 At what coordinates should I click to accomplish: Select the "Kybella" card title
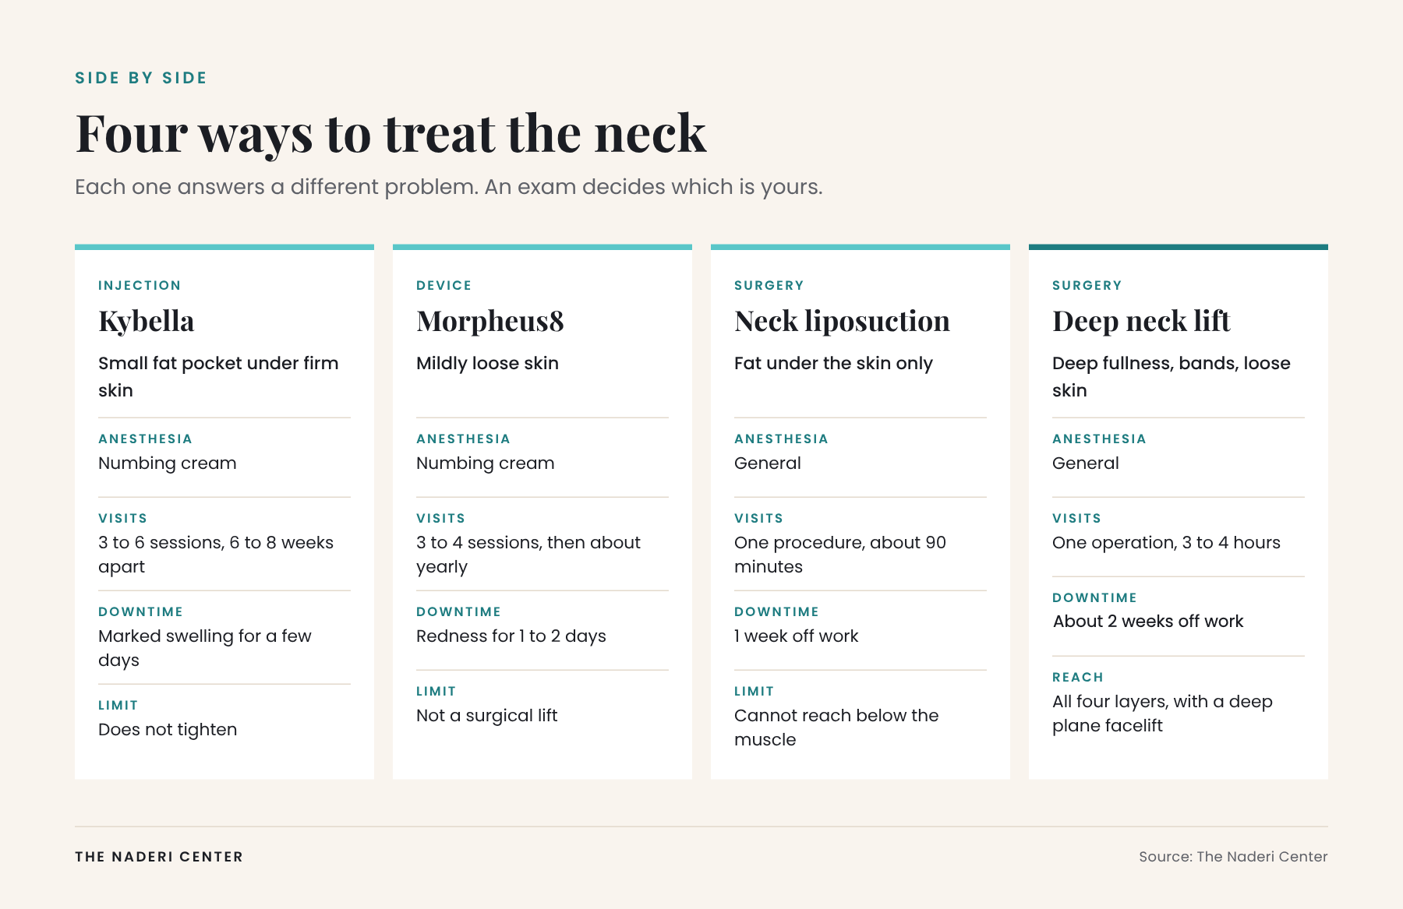click(x=147, y=321)
